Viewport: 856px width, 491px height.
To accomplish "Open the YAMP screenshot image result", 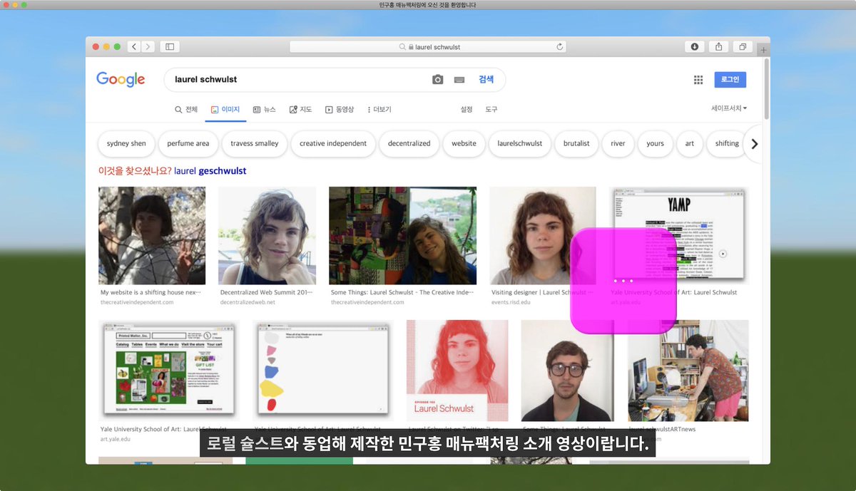I will [x=679, y=236].
